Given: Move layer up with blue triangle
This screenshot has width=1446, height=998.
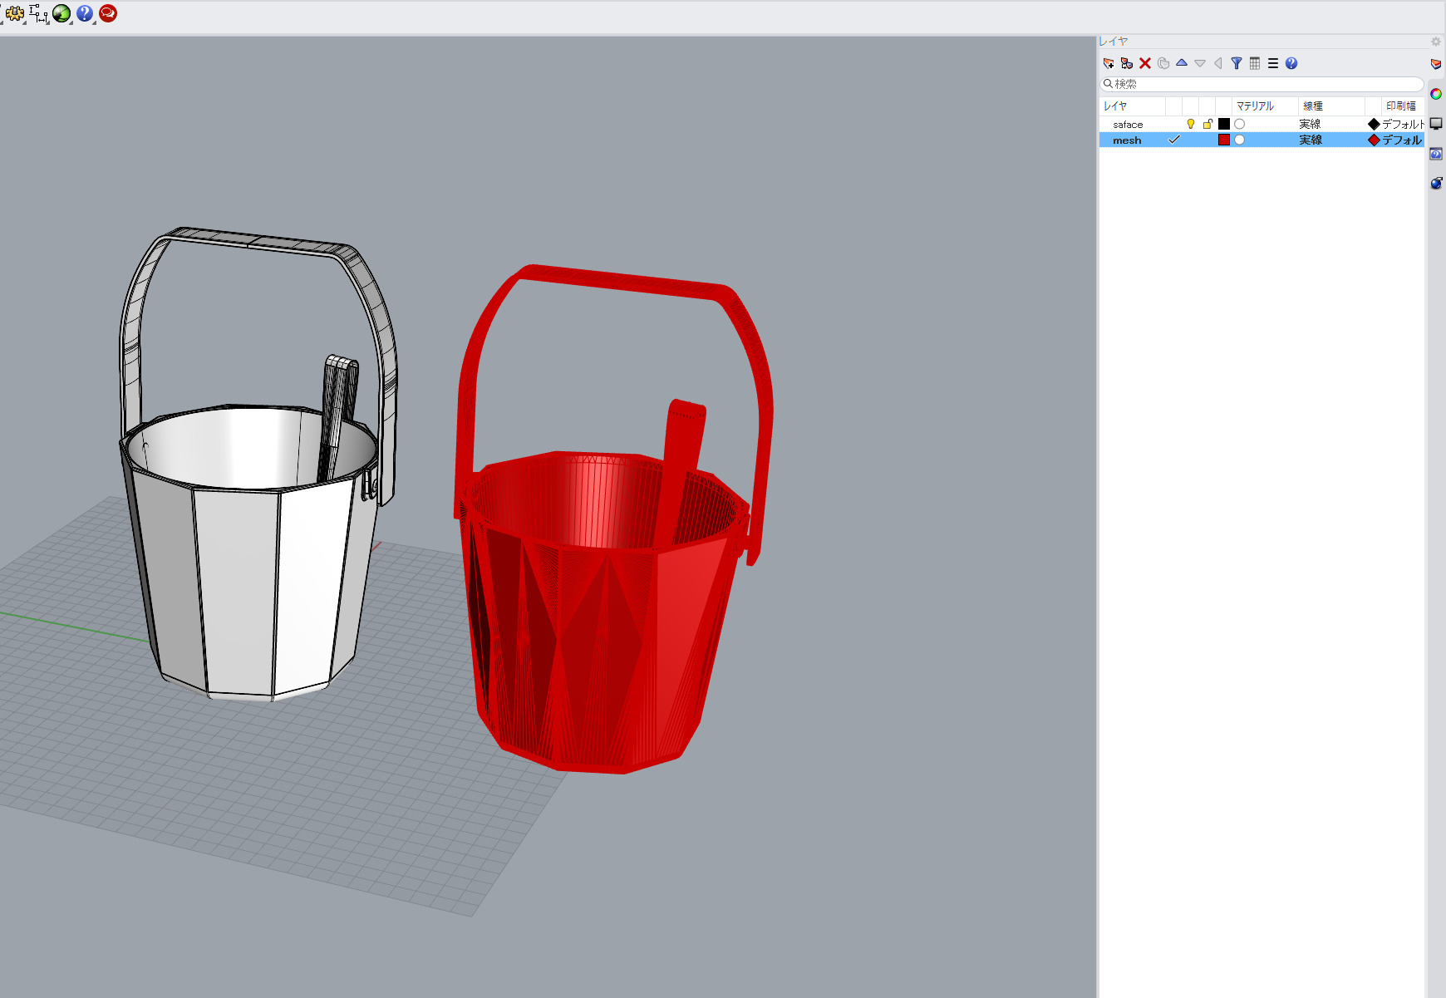Looking at the screenshot, I should tap(1182, 63).
